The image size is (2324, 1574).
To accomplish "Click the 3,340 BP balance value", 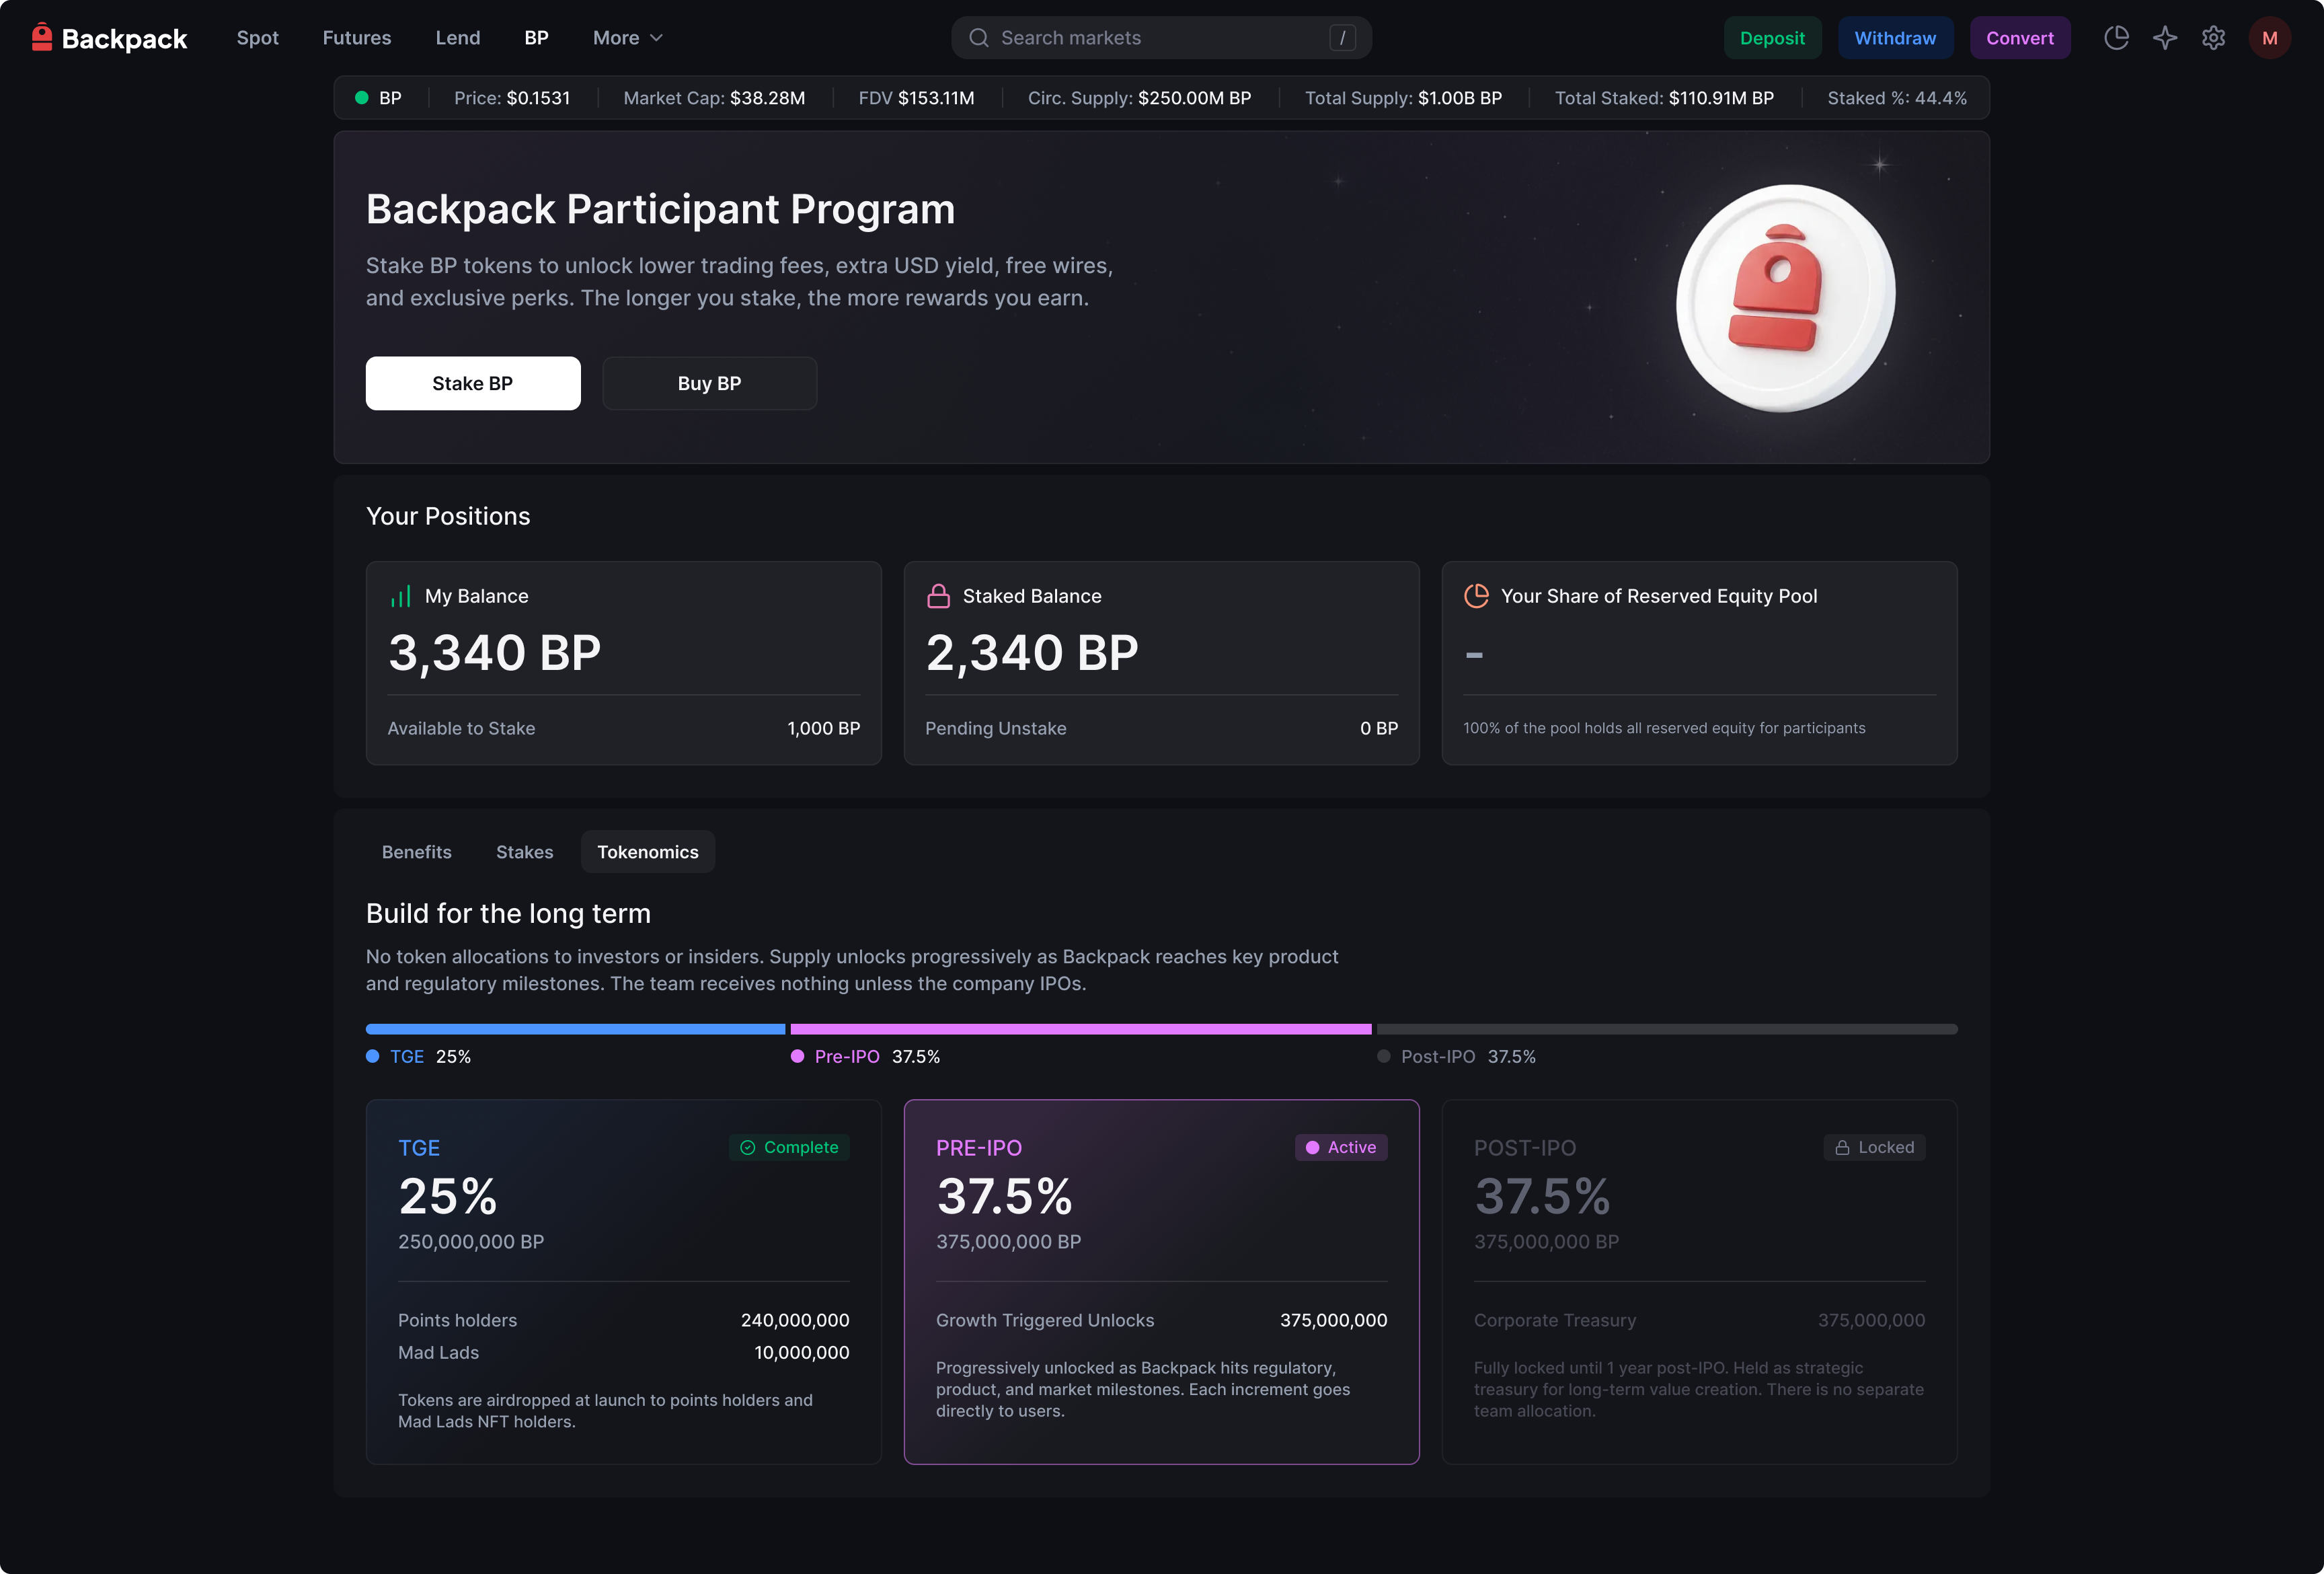I will tap(494, 653).
